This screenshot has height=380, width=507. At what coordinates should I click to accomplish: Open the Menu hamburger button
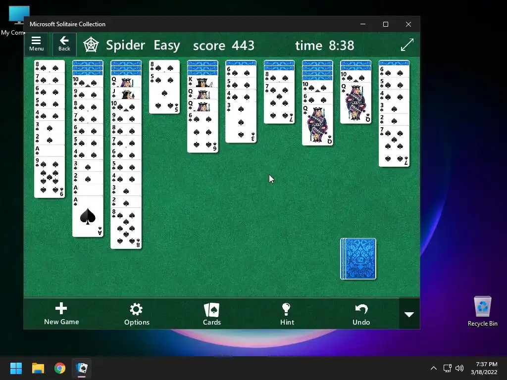coord(36,44)
